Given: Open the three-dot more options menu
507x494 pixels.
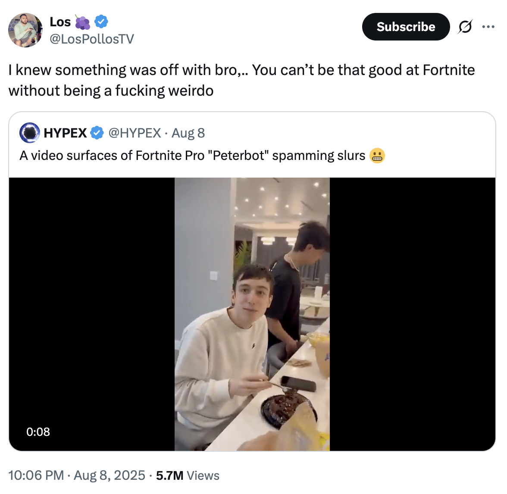Looking at the screenshot, I should pos(488,27).
